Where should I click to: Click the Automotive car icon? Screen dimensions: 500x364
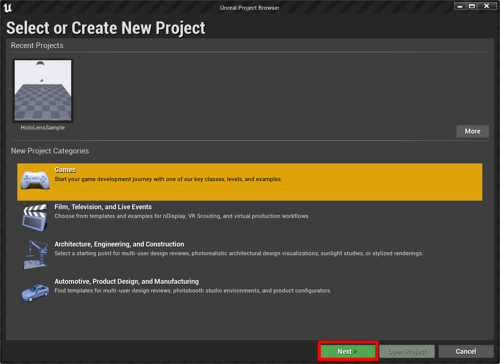(x=35, y=292)
